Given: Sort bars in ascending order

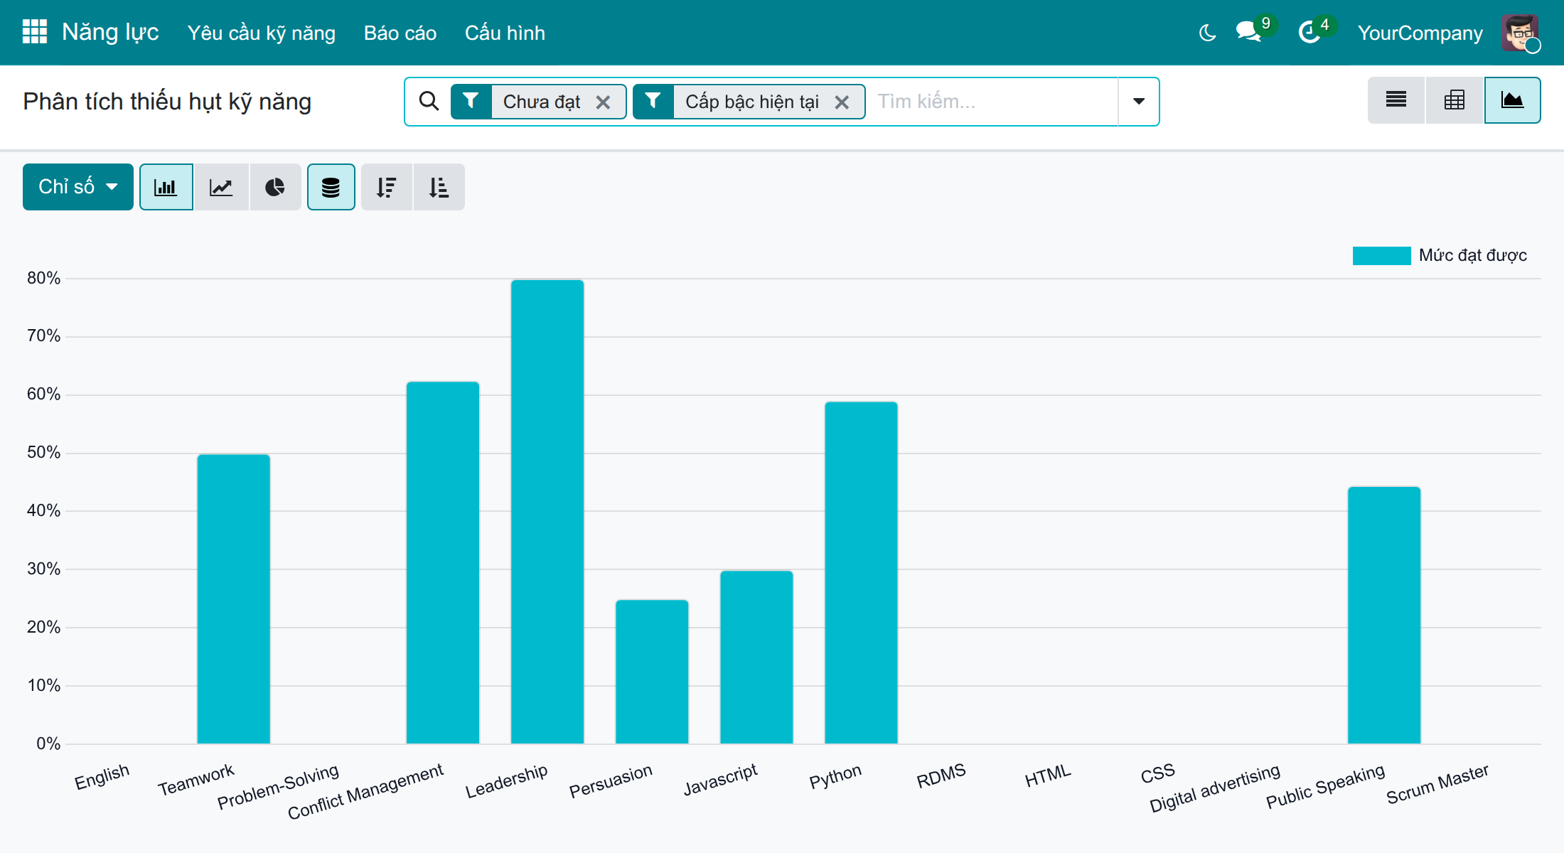Looking at the screenshot, I should (x=439, y=187).
